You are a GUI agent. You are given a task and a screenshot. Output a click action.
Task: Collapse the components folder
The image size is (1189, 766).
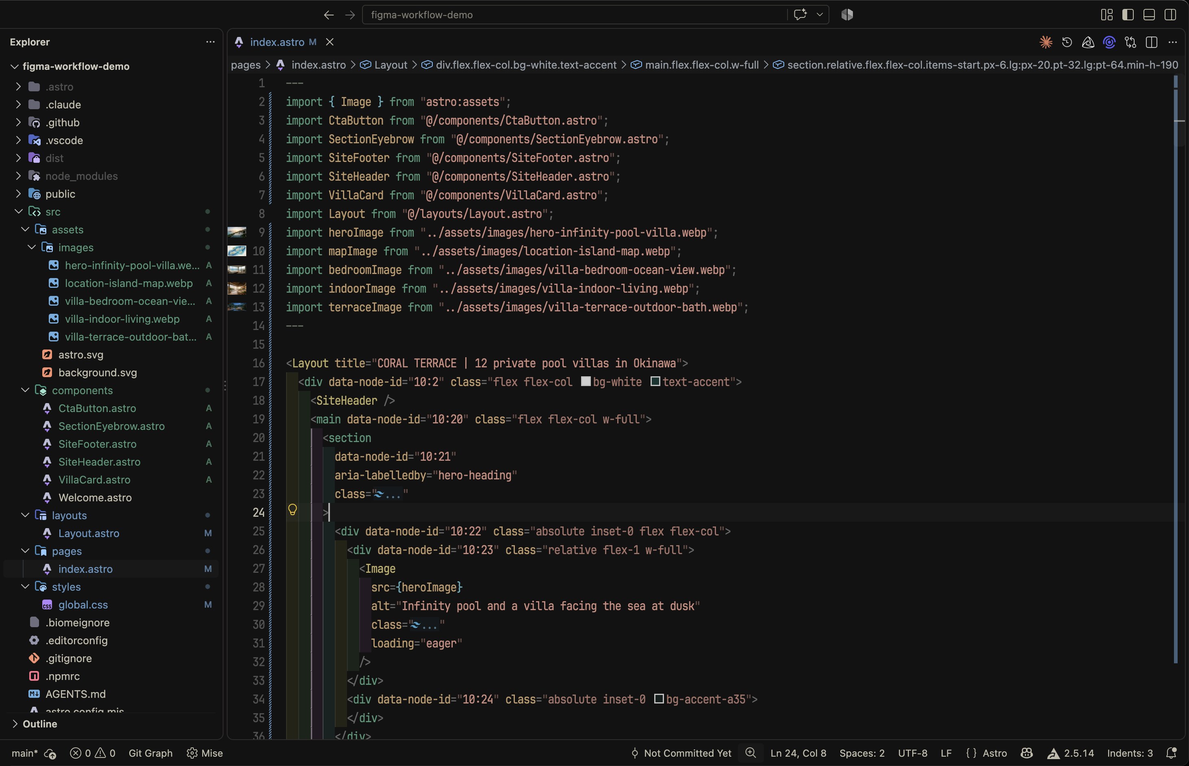[x=25, y=391]
